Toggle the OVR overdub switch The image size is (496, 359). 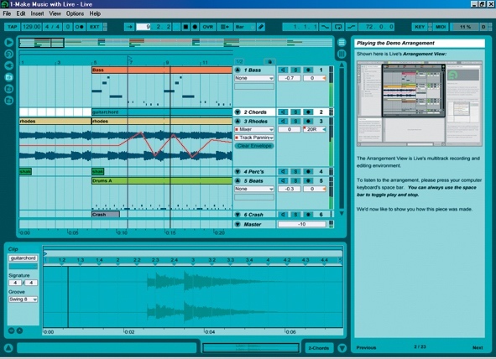pyautogui.click(x=208, y=27)
